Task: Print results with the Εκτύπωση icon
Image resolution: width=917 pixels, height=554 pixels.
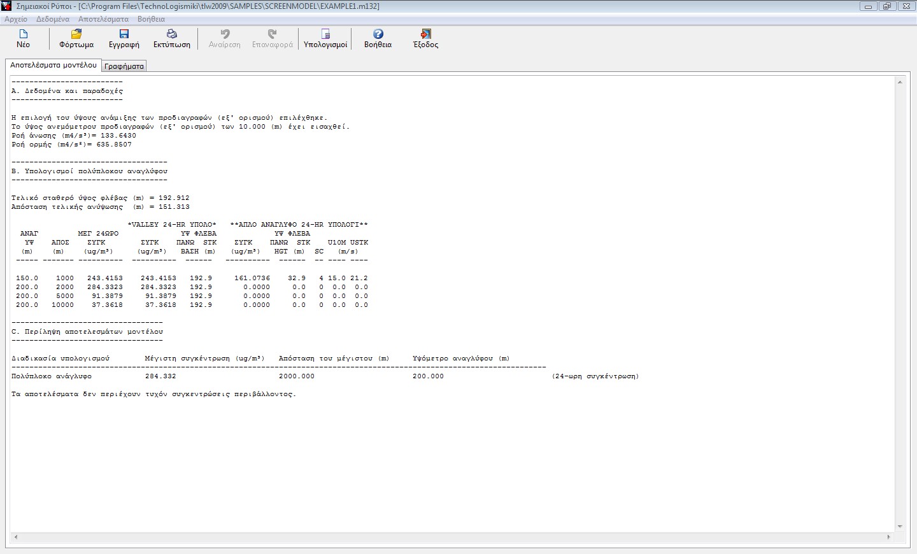Action: pyautogui.click(x=172, y=34)
